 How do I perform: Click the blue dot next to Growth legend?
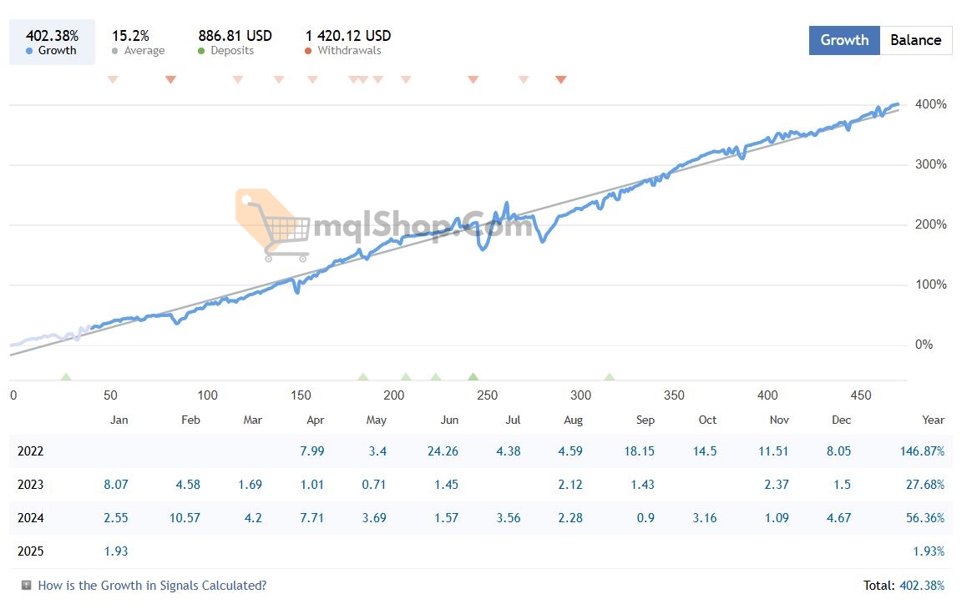point(30,51)
